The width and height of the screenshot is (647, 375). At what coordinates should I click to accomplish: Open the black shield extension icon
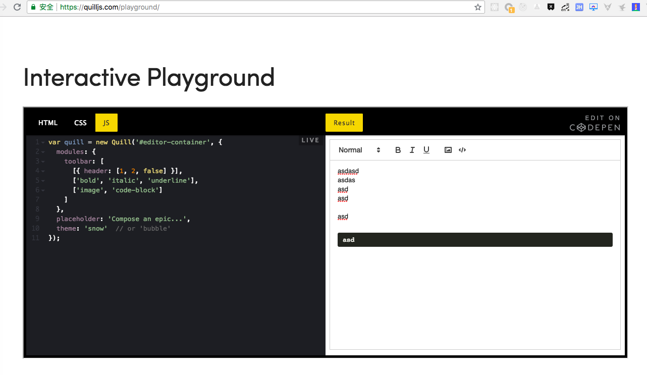[x=551, y=7]
